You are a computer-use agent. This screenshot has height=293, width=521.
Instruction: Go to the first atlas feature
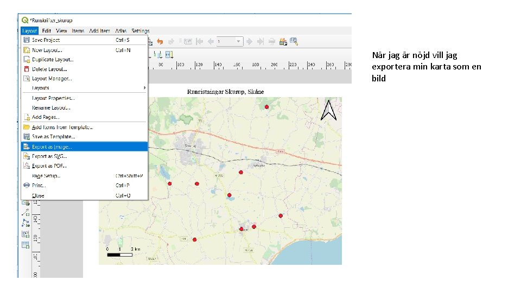point(200,41)
